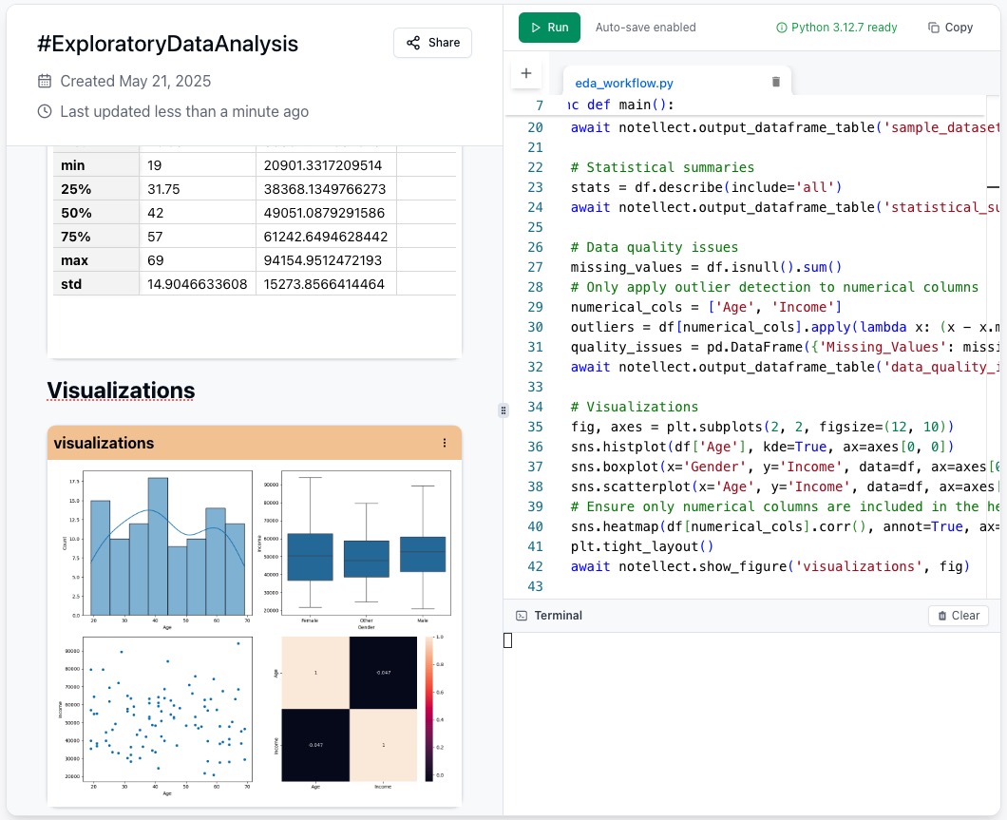This screenshot has width=1007, height=820.
Task: Clear the terminal output
Action: (x=959, y=615)
